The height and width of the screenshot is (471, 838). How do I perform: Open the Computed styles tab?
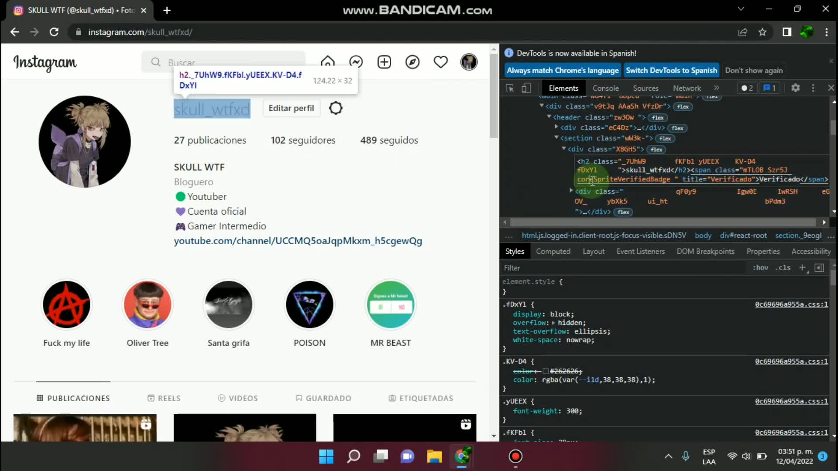click(553, 252)
